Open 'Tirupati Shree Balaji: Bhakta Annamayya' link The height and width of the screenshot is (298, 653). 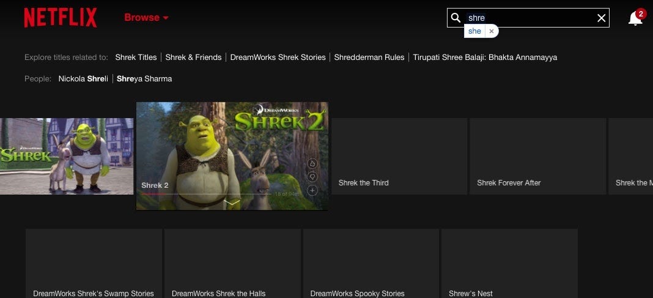pos(485,58)
